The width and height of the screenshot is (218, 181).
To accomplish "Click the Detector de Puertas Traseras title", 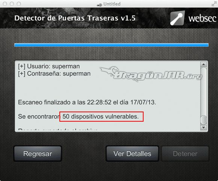I will [75, 18].
